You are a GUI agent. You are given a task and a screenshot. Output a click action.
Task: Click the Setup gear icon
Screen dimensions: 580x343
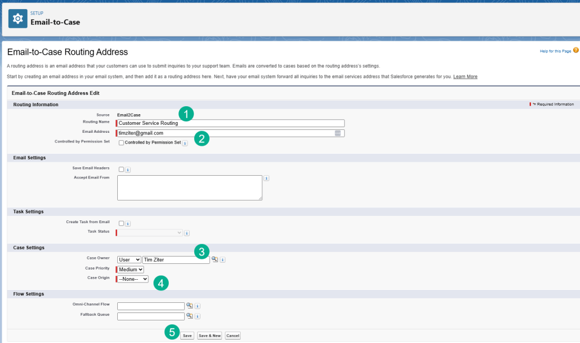[x=18, y=18]
